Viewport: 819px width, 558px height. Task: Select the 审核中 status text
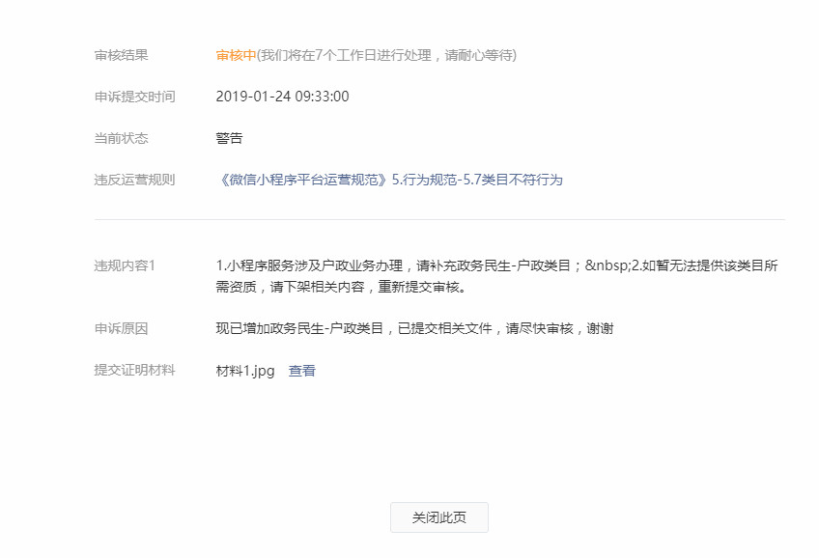pos(236,55)
